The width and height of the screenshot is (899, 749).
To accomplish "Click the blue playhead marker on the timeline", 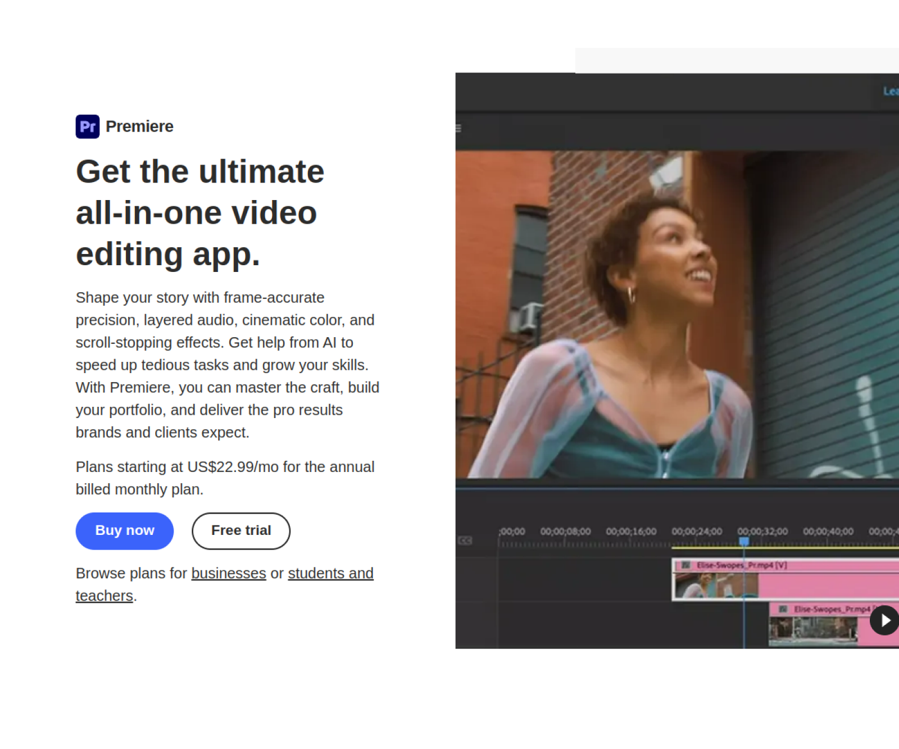I will [x=745, y=539].
